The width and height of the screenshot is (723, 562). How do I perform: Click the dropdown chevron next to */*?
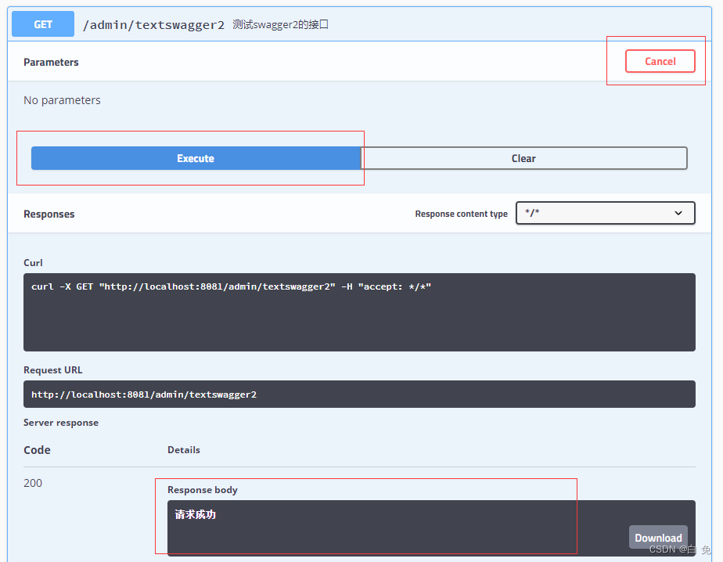(x=678, y=213)
